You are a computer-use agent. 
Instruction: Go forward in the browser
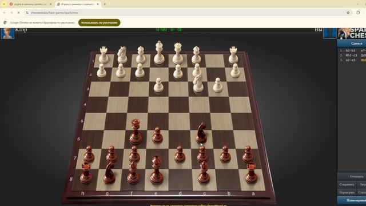(x=11, y=13)
